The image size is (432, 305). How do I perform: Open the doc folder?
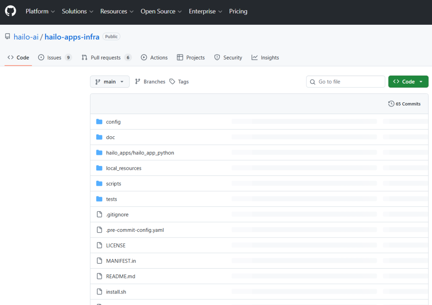(x=110, y=137)
